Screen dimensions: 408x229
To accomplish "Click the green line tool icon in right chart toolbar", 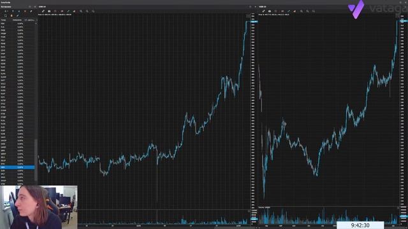I will click(289, 11).
